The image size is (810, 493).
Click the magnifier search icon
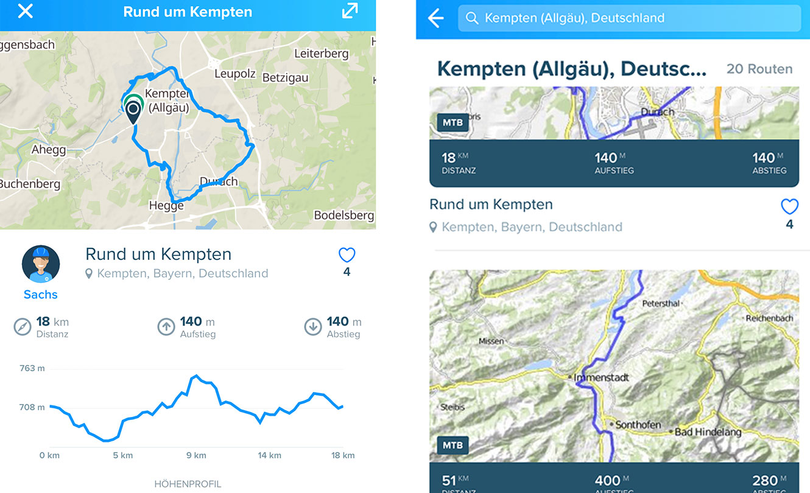[472, 18]
